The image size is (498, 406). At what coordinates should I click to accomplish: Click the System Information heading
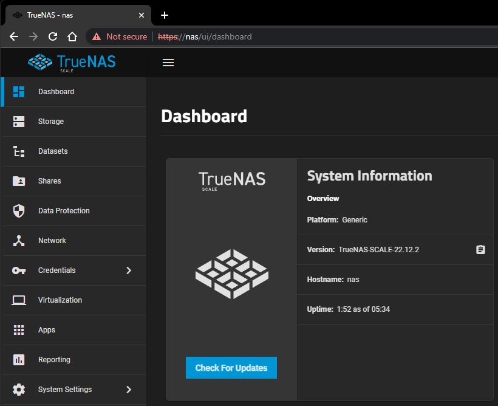[x=369, y=176]
